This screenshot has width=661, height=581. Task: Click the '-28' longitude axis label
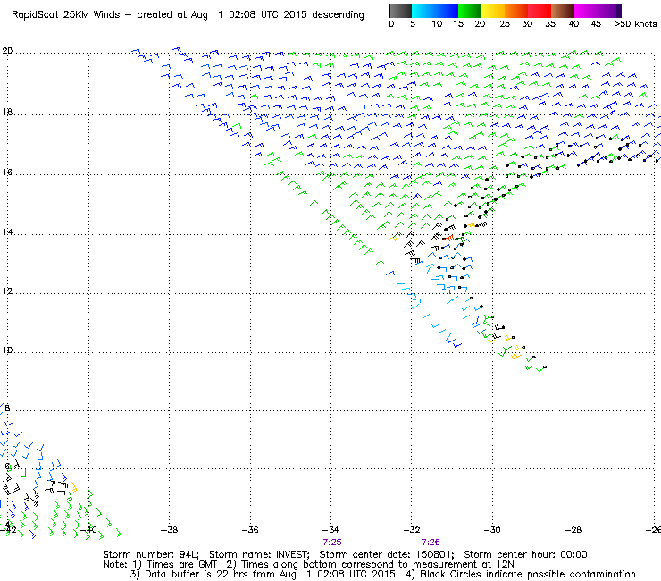coord(573,530)
